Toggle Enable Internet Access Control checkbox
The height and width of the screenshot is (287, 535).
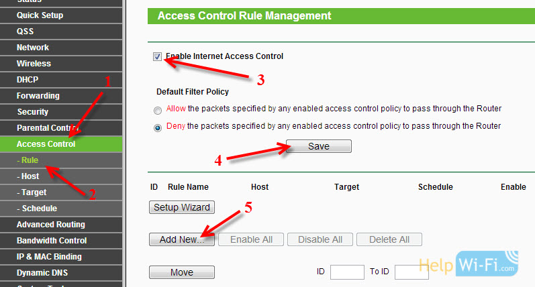pyautogui.click(x=157, y=56)
